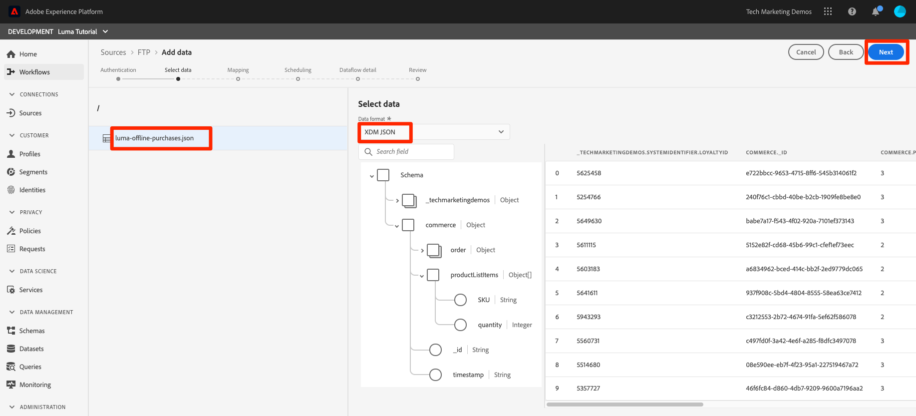Image resolution: width=916 pixels, height=416 pixels.
Task: Check the _techmarketingdemos object checkbox
Action: pos(409,201)
